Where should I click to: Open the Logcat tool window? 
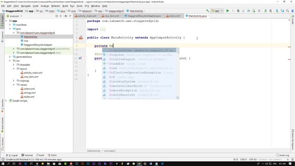tap(12, 155)
